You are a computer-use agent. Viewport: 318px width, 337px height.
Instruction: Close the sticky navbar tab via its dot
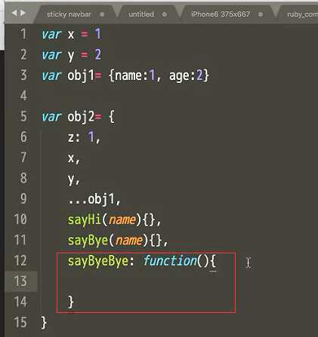[x=102, y=14]
